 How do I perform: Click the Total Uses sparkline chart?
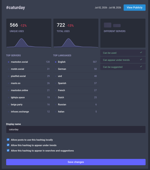point(76,43)
